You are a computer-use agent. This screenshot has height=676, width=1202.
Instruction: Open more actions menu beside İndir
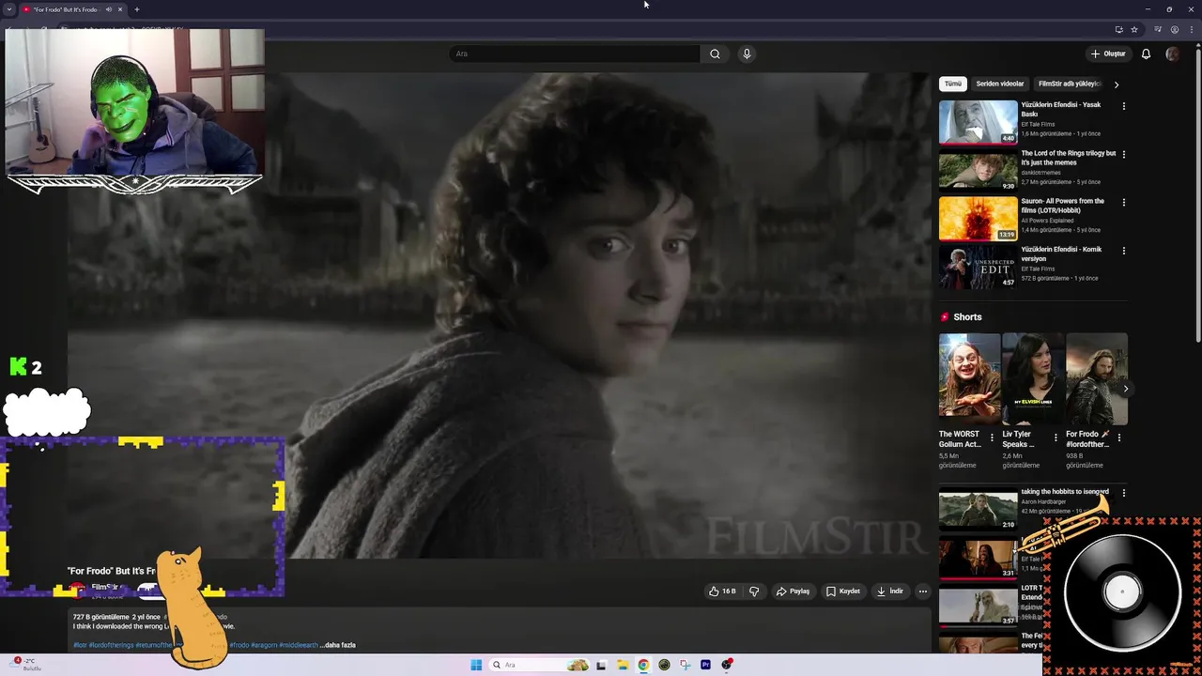pos(923,591)
